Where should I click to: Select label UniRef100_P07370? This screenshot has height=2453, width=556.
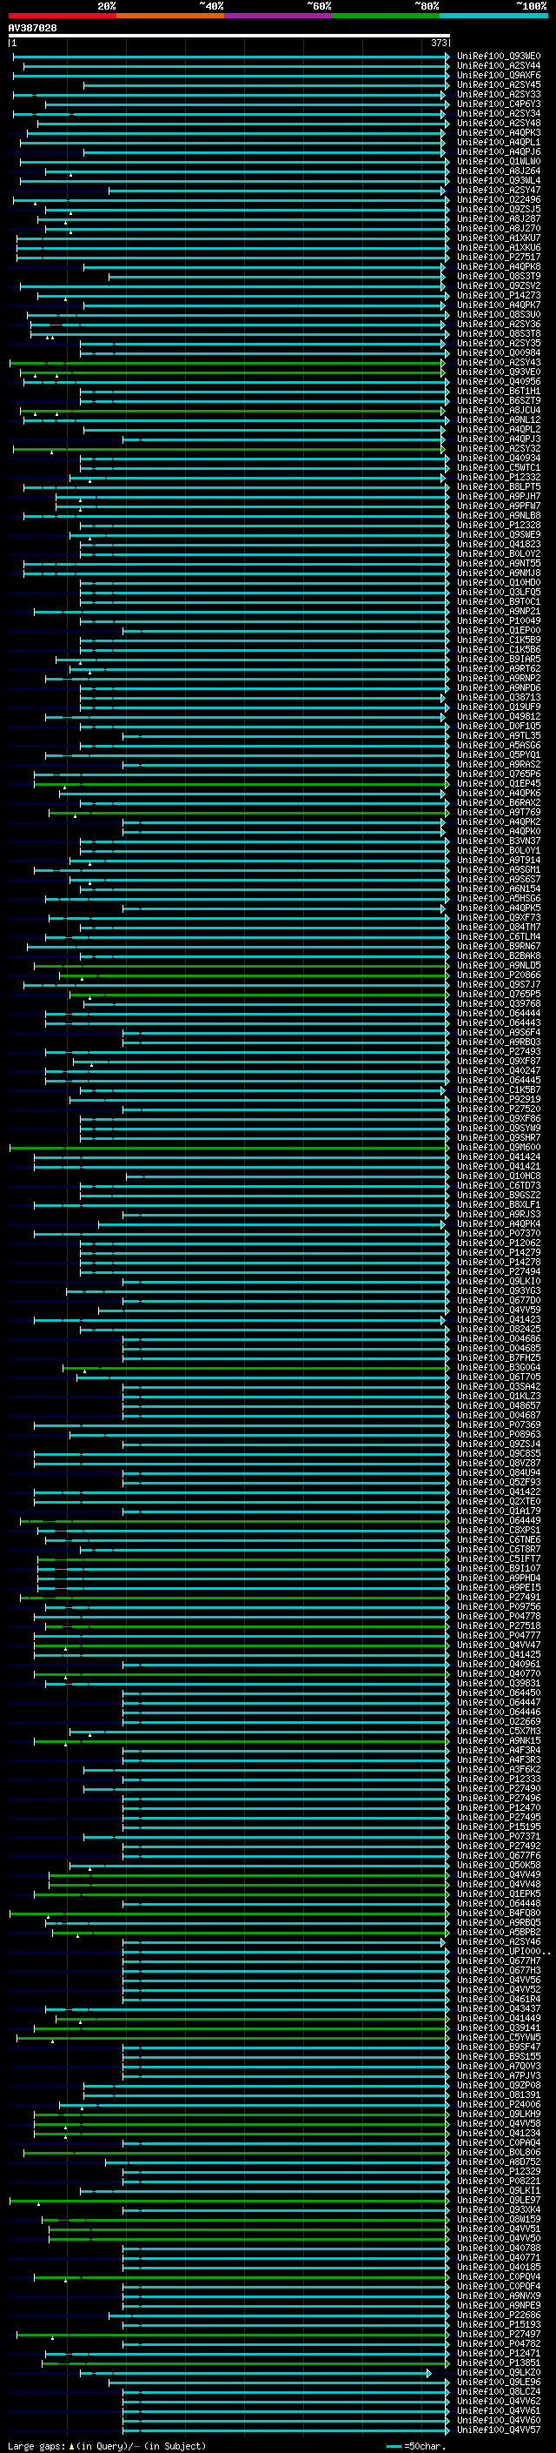498,1234
